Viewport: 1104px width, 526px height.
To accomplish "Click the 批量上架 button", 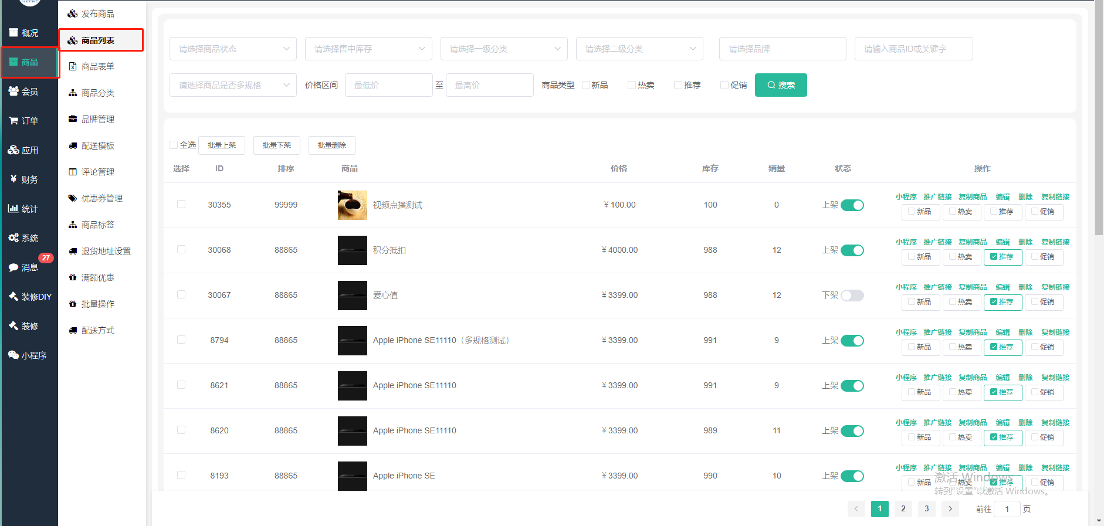I will [222, 145].
